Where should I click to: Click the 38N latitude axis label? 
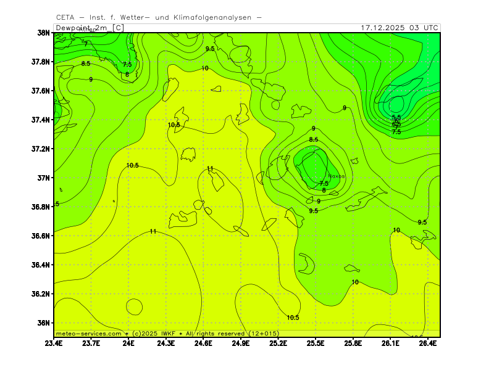pyautogui.click(x=43, y=33)
